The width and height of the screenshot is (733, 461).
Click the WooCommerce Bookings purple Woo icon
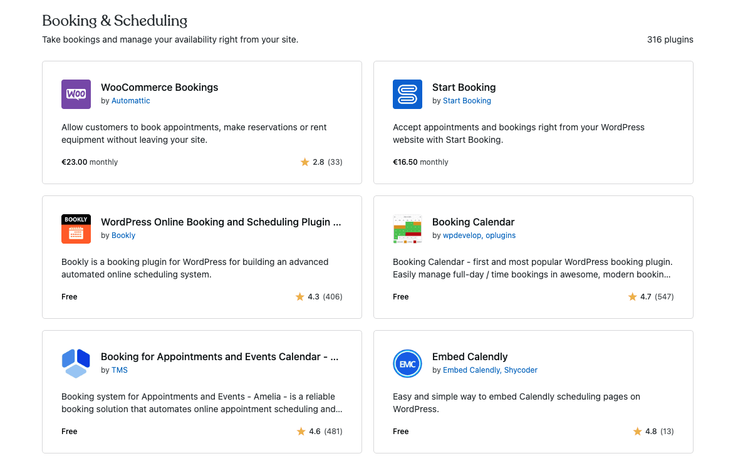coord(76,94)
